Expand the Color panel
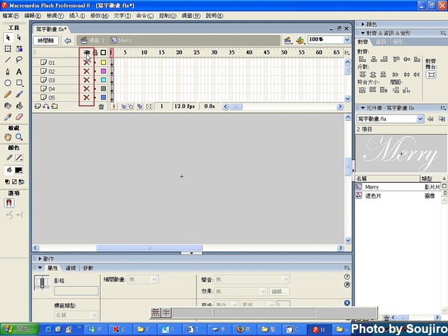The image size is (448, 336). (363, 25)
